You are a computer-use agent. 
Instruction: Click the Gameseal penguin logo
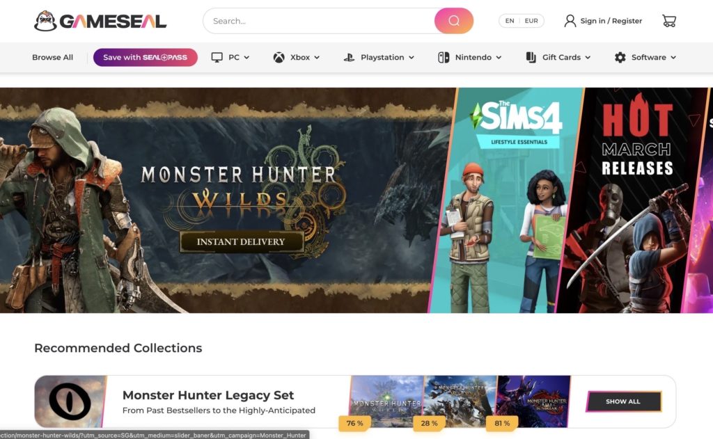pos(45,21)
